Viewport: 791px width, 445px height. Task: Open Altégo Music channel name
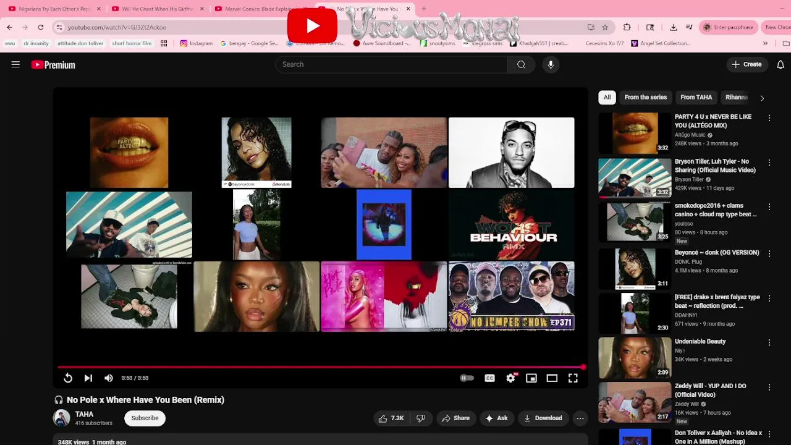tap(690, 135)
